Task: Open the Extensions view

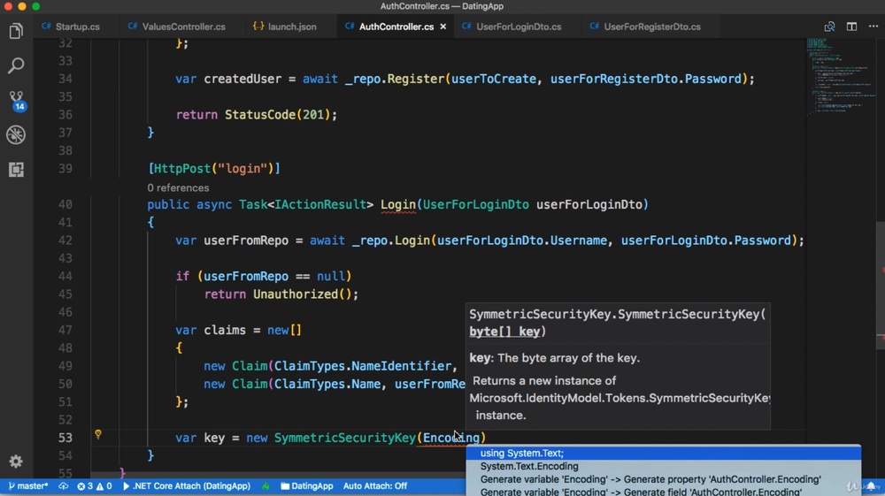Action: point(16,169)
